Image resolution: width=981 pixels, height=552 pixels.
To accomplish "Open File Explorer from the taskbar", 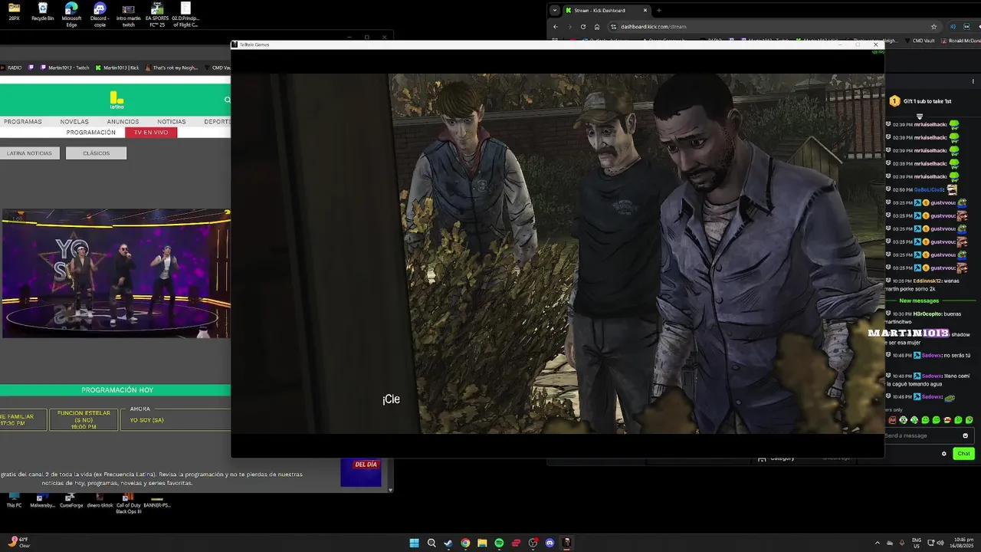I will pos(482,543).
